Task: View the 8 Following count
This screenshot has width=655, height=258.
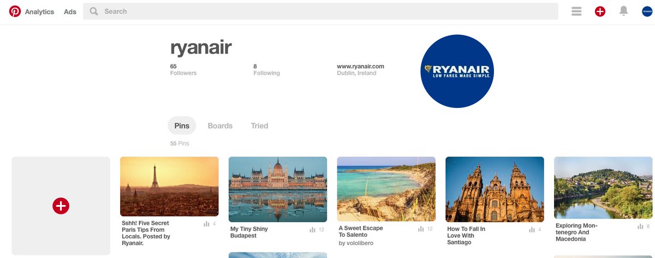Action: (x=266, y=70)
